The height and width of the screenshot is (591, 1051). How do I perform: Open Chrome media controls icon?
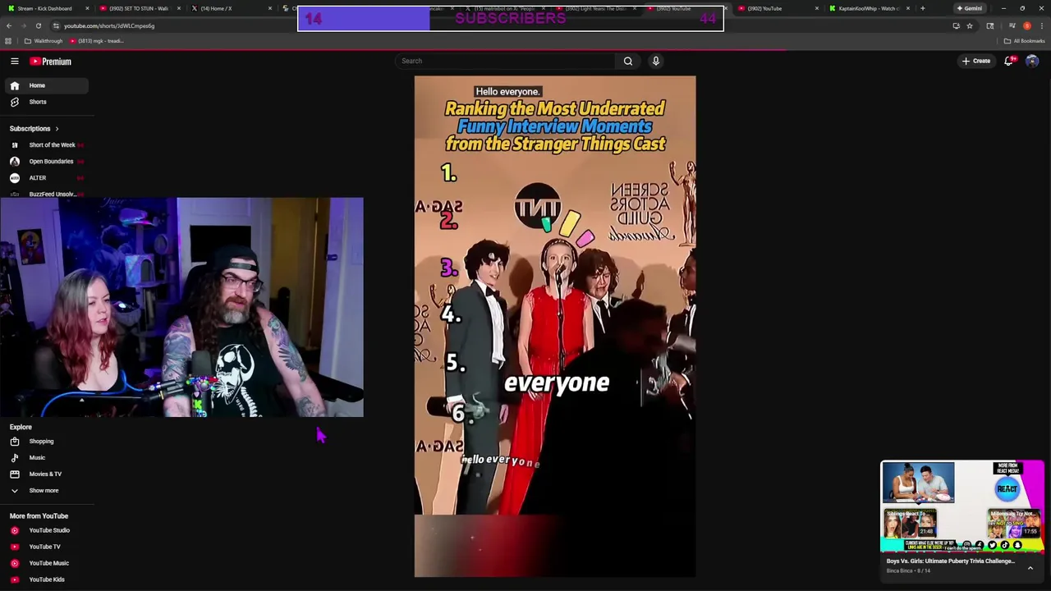[x=1012, y=25]
